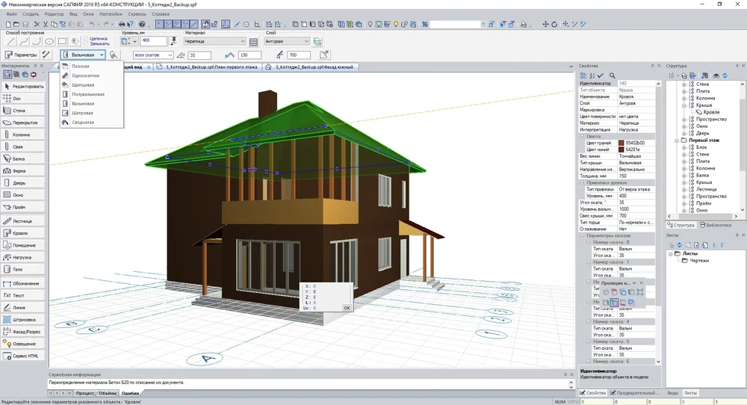Select the Ферма (truss) tool

coord(23,171)
